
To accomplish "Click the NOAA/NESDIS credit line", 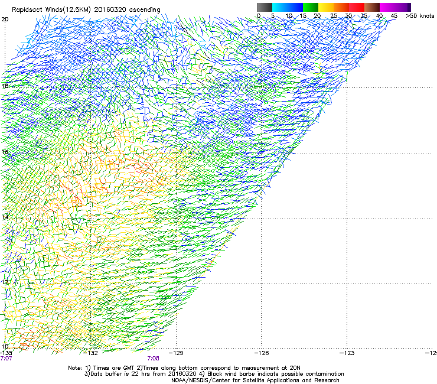I will pyautogui.click(x=255, y=380).
